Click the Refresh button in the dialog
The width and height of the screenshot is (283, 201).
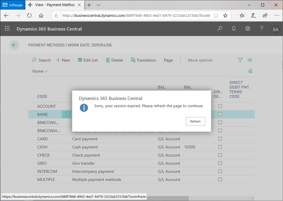[x=196, y=121]
